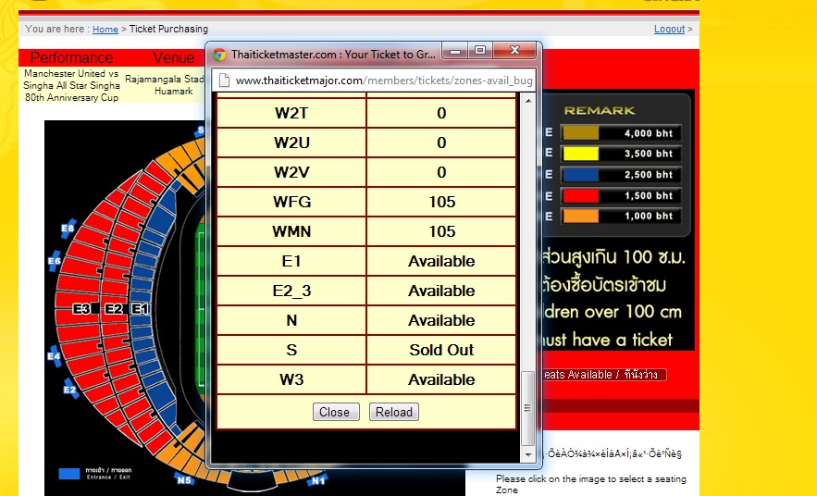Click the Performance column header

71,57
